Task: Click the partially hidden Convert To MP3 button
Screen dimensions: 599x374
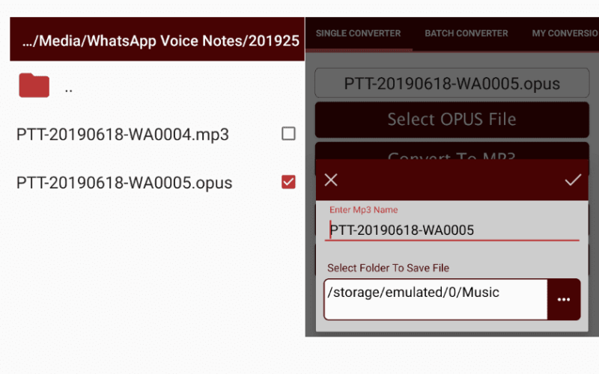Action: pyautogui.click(x=452, y=152)
